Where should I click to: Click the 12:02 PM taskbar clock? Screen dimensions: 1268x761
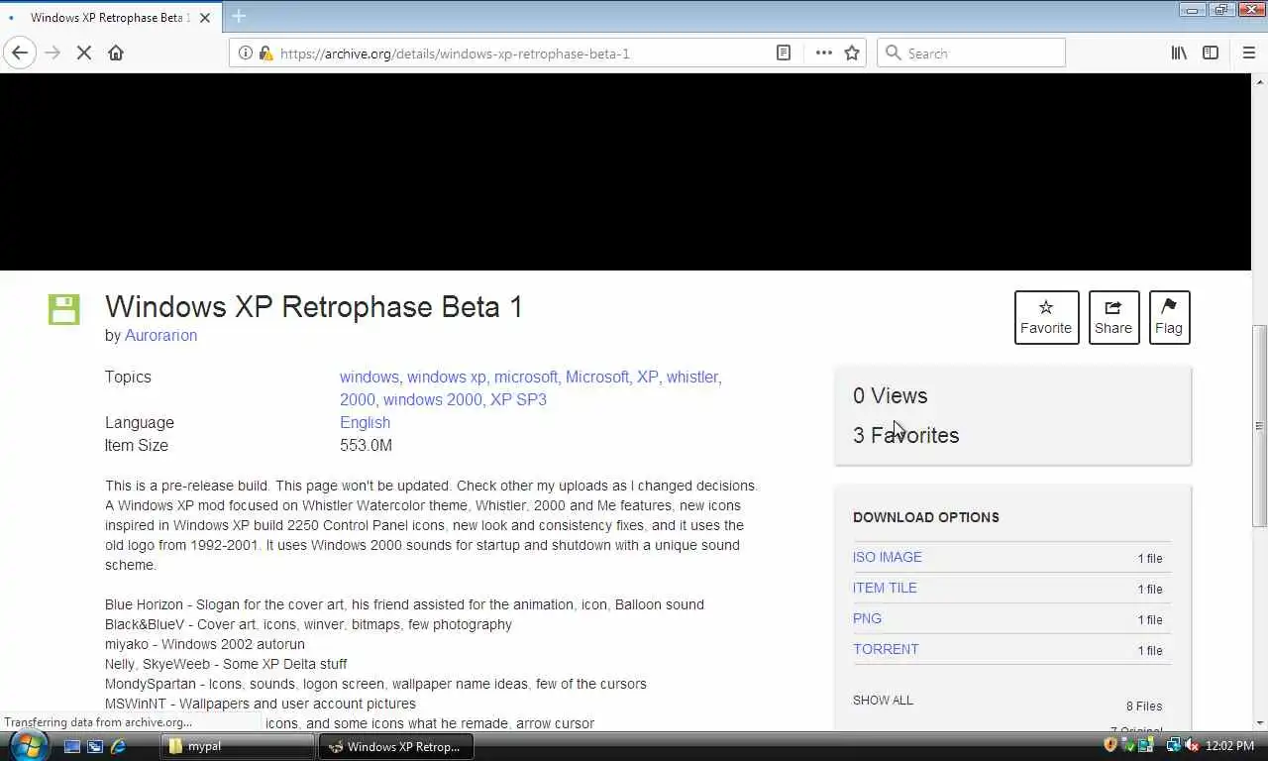coord(1230,746)
